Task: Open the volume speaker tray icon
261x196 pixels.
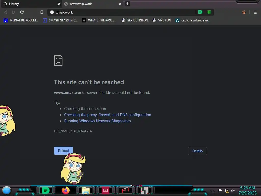Action: point(233,190)
